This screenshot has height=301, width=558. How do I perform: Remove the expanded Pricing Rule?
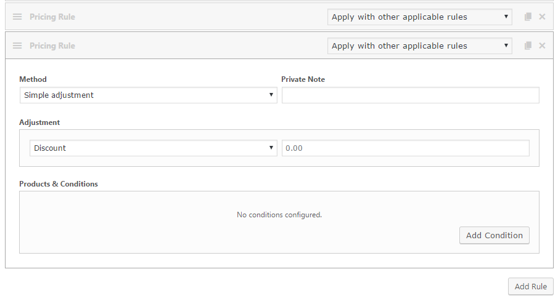[x=542, y=46]
